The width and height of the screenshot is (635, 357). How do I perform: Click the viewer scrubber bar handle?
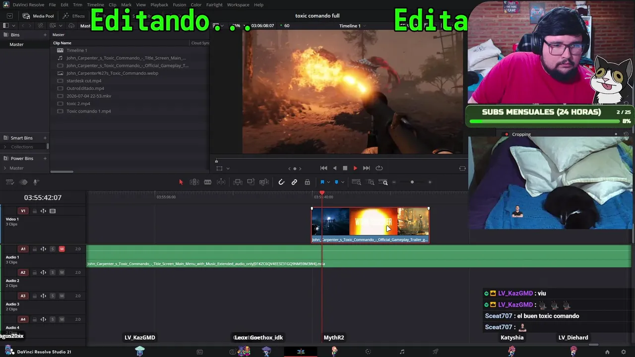(x=216, y=161)
